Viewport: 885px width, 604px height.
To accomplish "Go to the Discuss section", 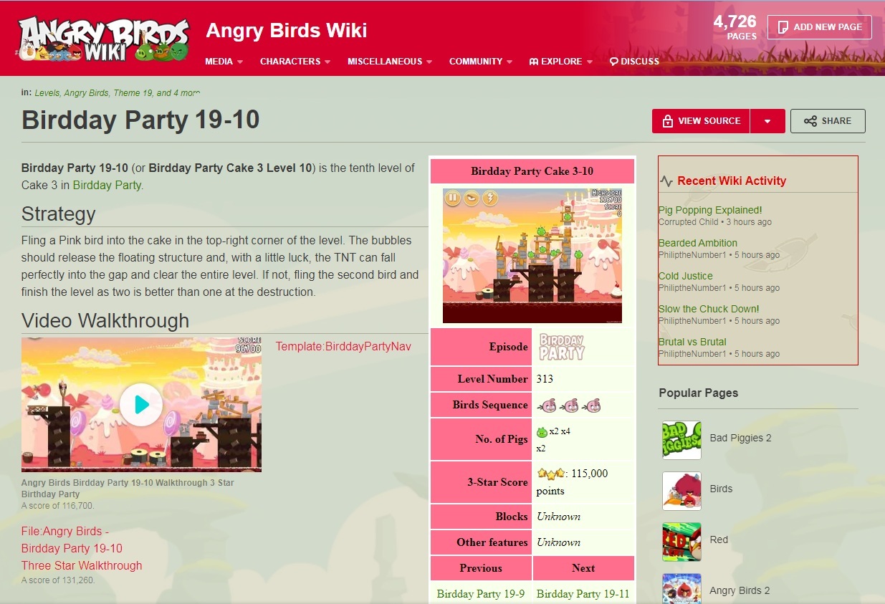I will pos(634,62).
